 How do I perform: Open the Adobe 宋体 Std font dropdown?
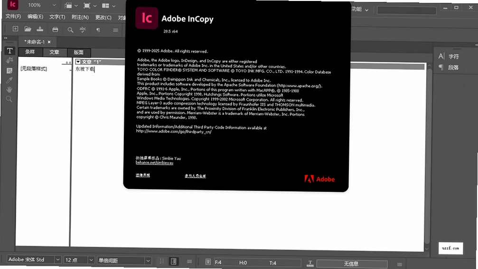57,259
